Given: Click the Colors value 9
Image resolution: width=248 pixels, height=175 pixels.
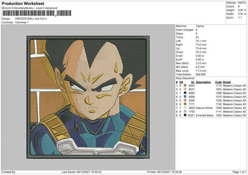Looking at the screenshot, I should [239, 7].
